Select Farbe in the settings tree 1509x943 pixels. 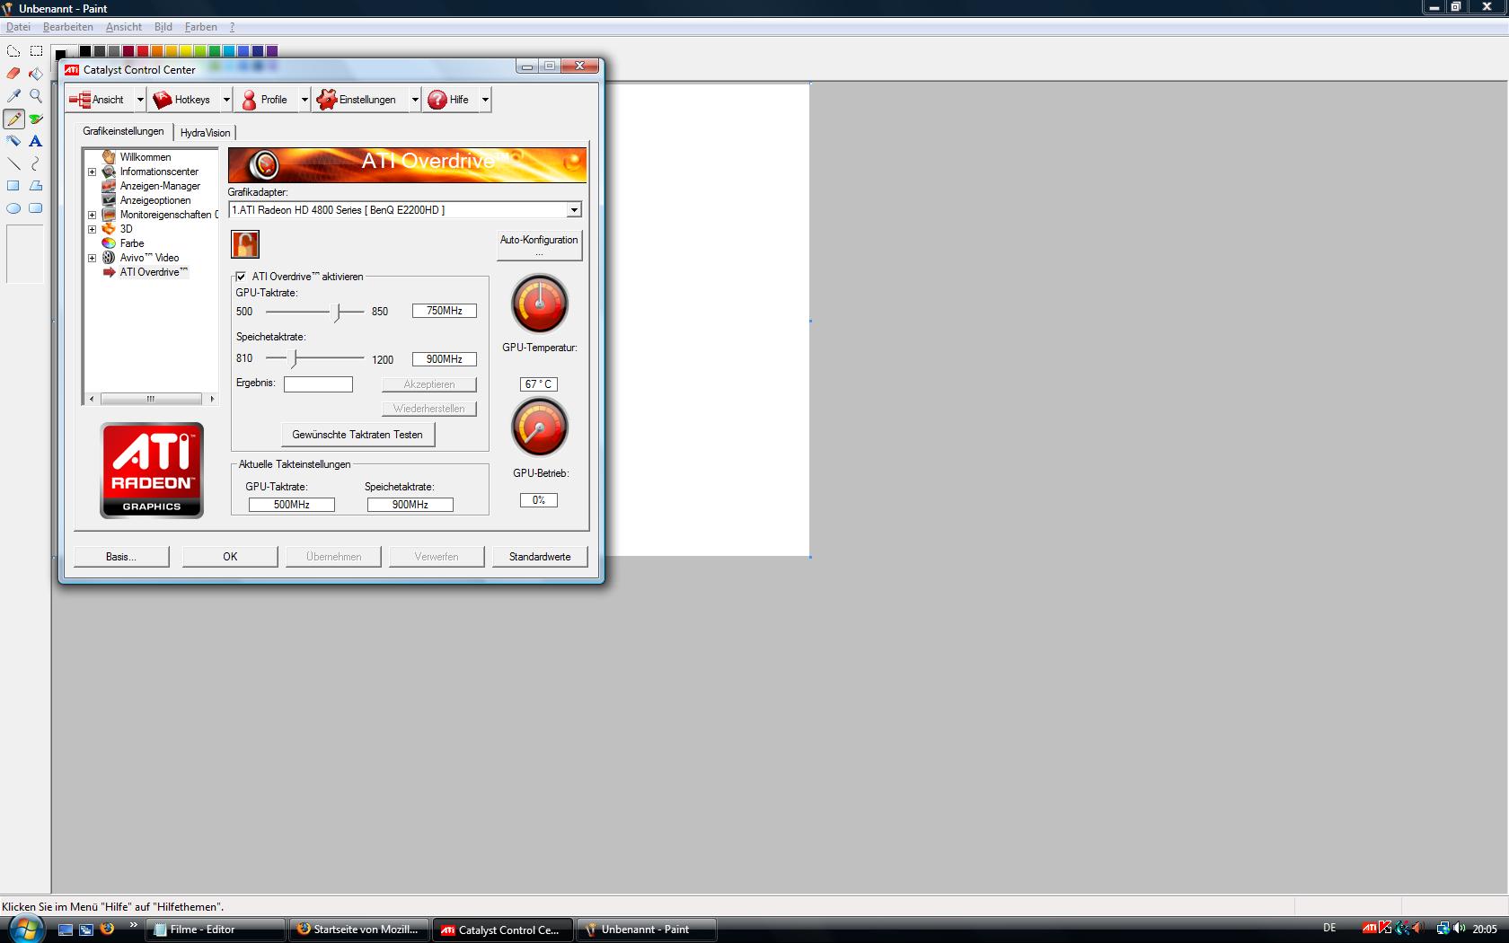pos(131,243)
